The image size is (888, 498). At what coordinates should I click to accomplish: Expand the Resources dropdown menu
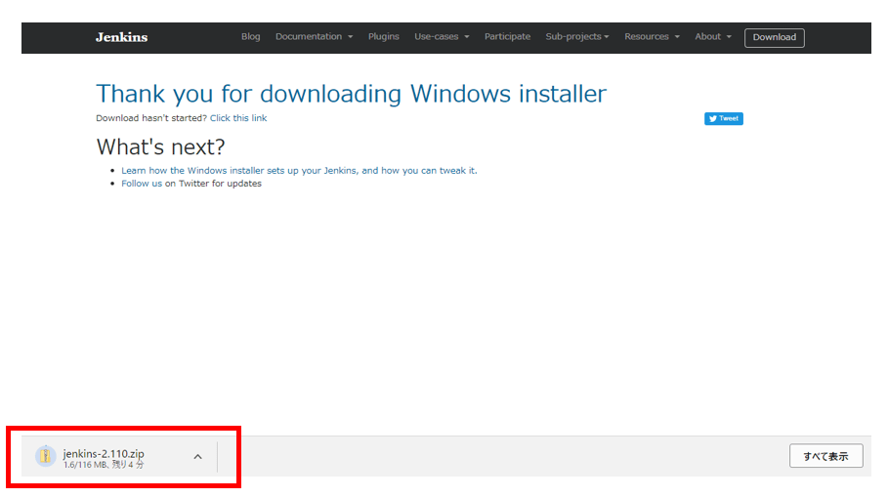(x=652, y=37)
